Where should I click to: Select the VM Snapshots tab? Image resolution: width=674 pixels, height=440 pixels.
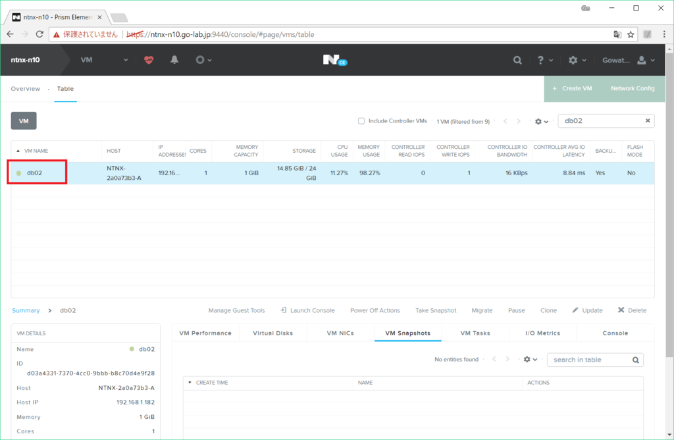click(x=408, y=333)
